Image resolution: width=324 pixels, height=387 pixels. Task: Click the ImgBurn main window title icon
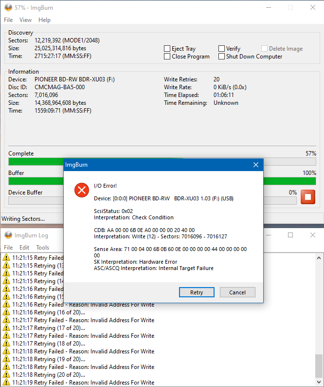click(x=8, y=7)
